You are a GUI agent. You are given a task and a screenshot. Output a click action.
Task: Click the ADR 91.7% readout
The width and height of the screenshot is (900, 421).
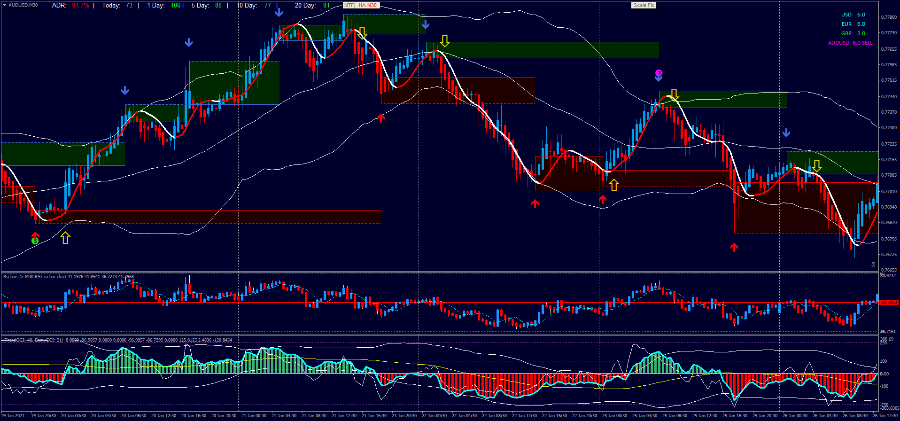click(70, 5)
